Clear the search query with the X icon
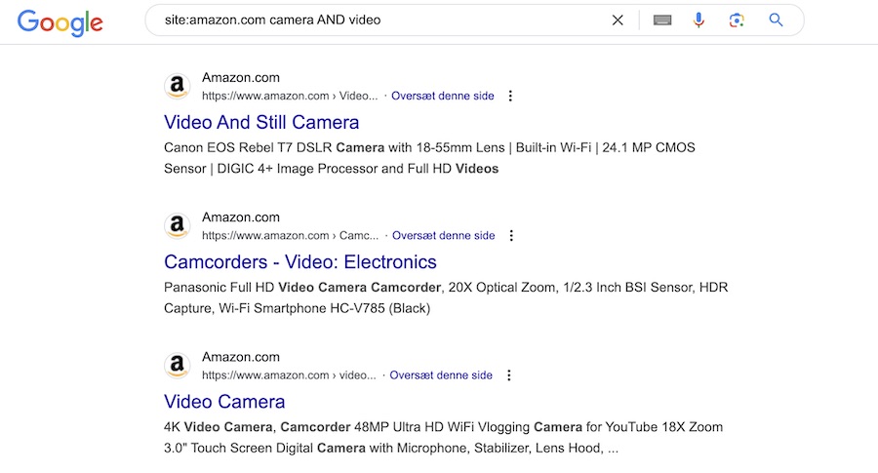 pos(618,20)
